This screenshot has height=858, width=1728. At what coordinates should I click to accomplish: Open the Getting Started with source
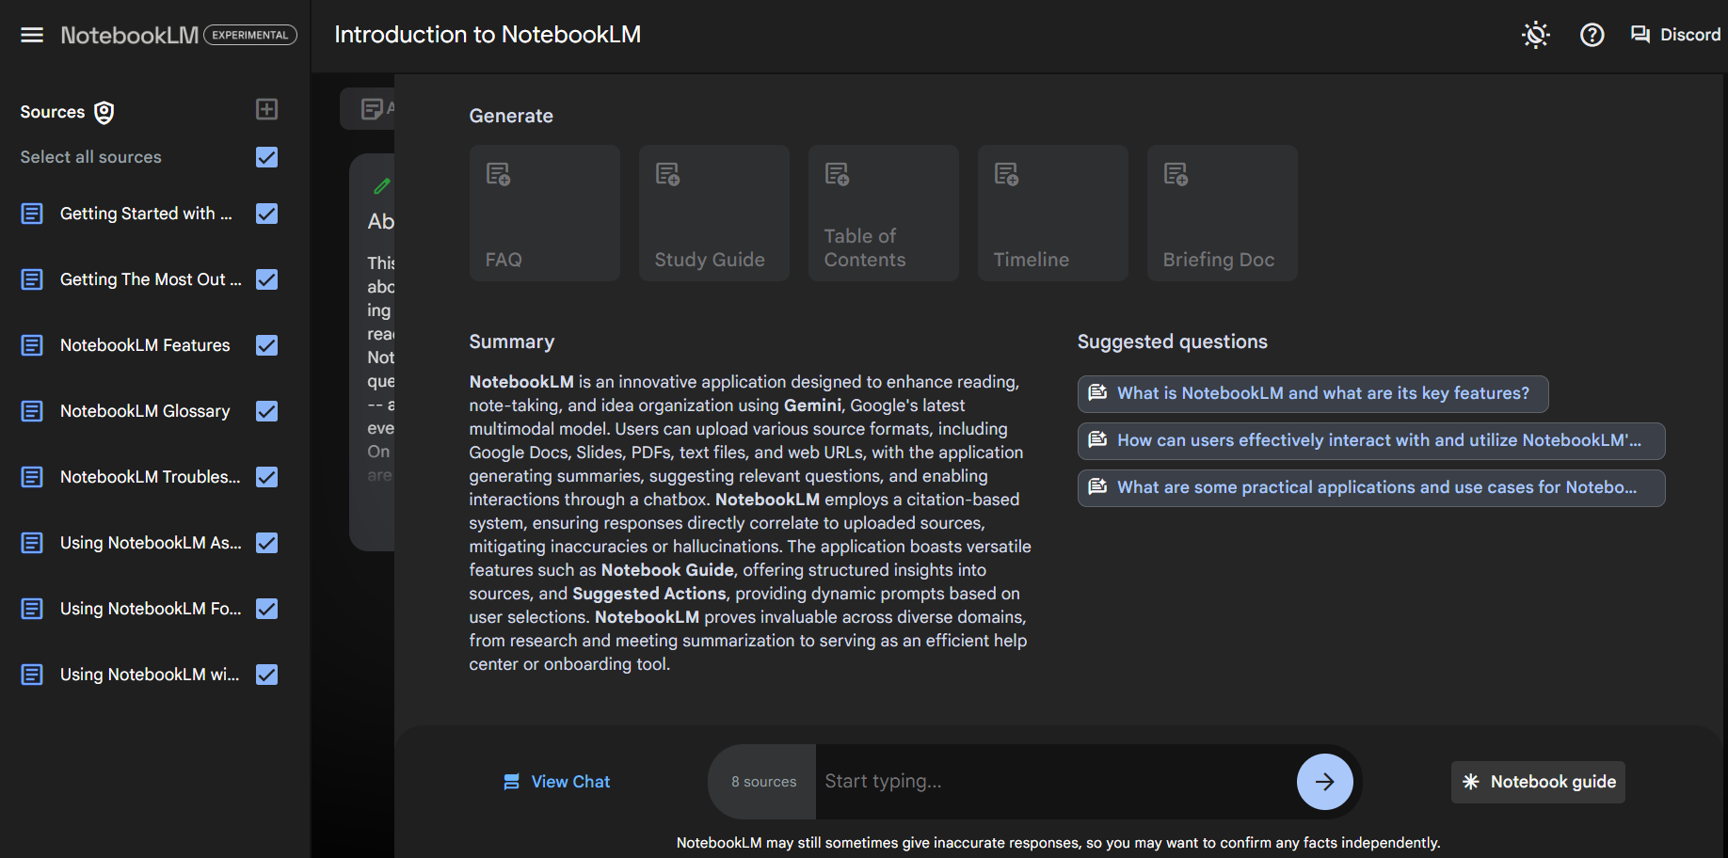point(146,214)
